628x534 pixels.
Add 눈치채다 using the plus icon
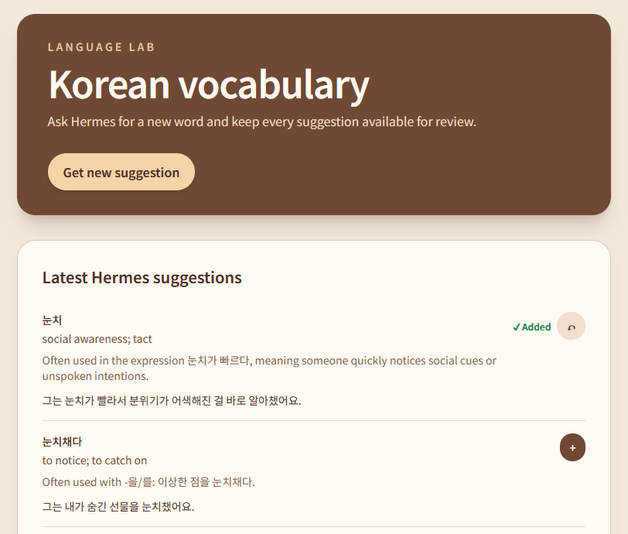pos(572,447)
